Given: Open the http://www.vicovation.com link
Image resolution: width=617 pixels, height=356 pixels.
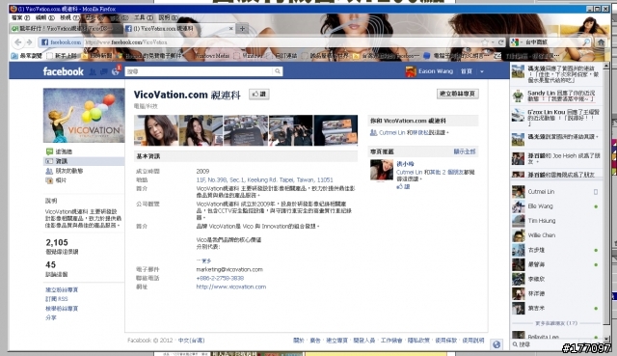Looking at the screenshot, I should [x=231, y=287].
